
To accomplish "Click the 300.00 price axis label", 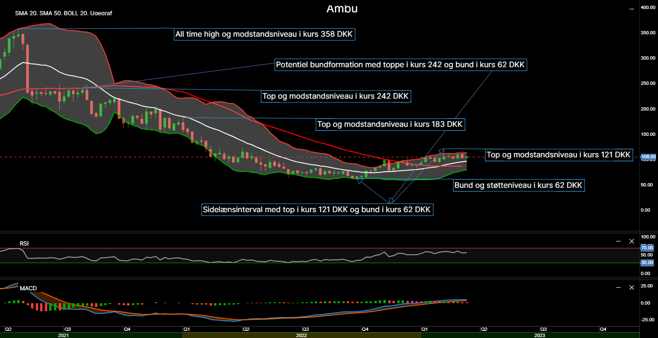I will (648, 58).
